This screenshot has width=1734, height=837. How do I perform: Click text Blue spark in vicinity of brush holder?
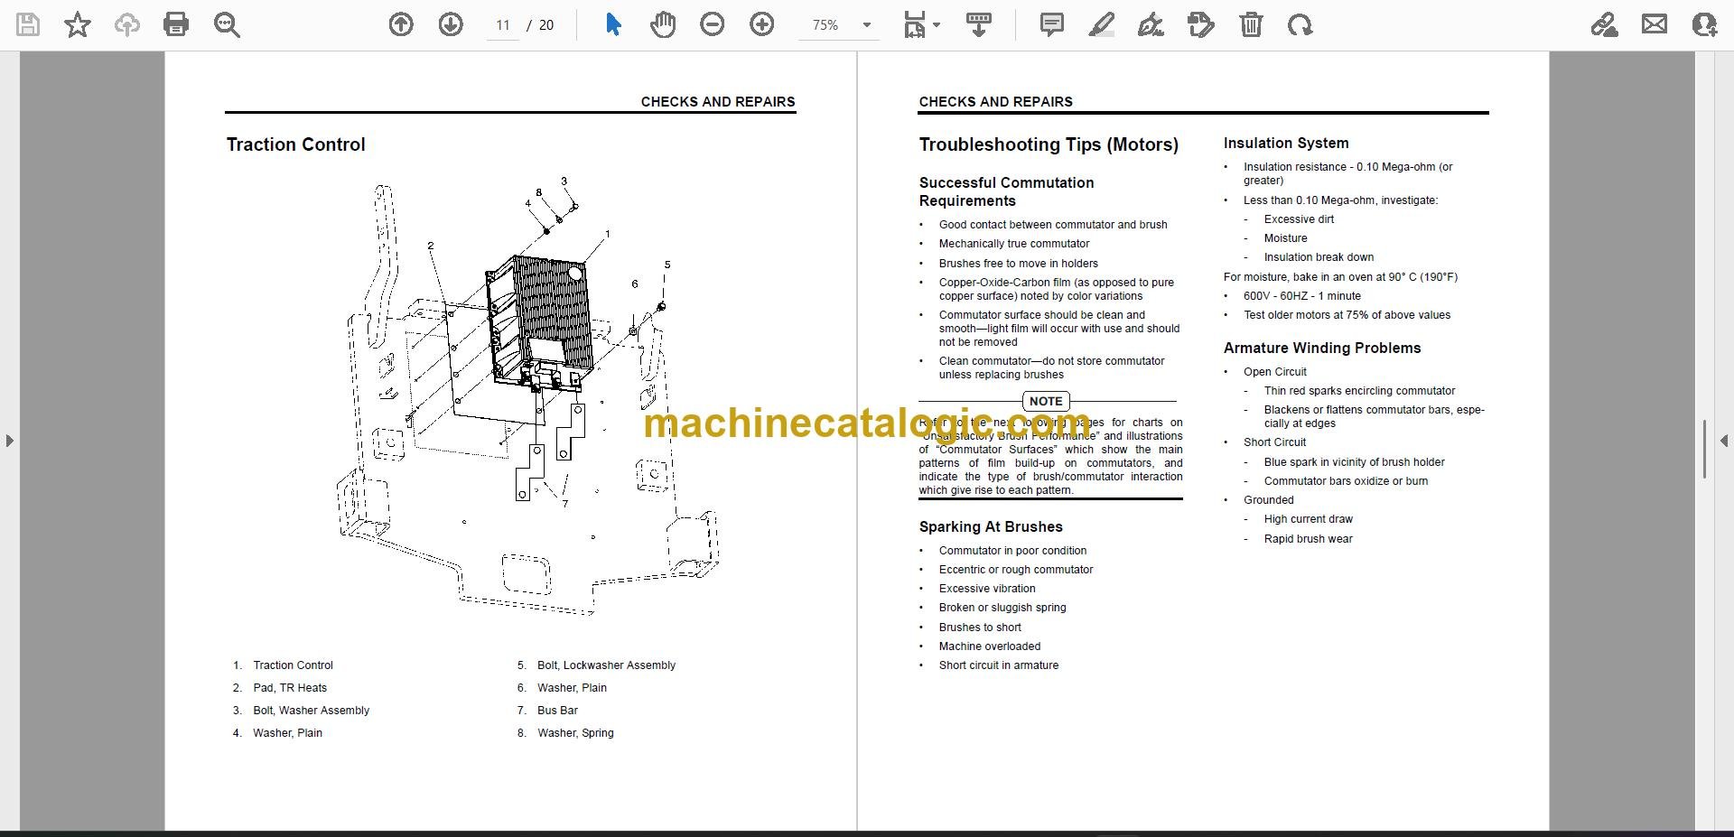click(x=1354, y=462)
